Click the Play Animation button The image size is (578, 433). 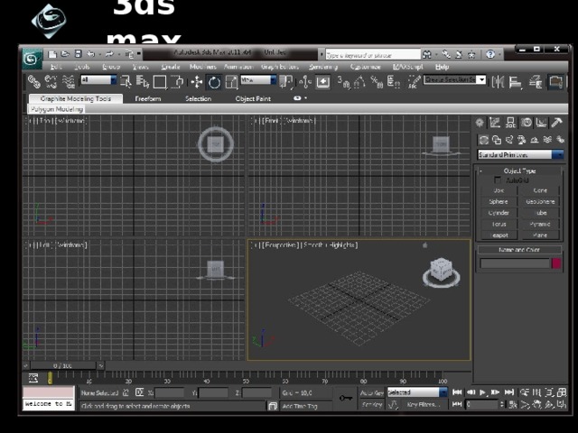(482, 392)
